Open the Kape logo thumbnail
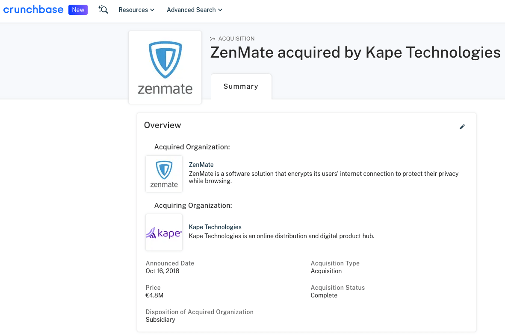This screenshot has height=335, width=505. (164, 233)
